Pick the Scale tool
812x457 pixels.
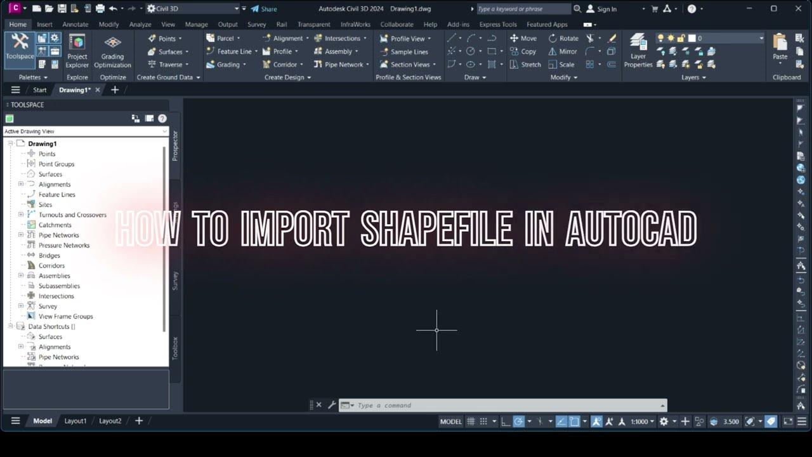(561, 64)
